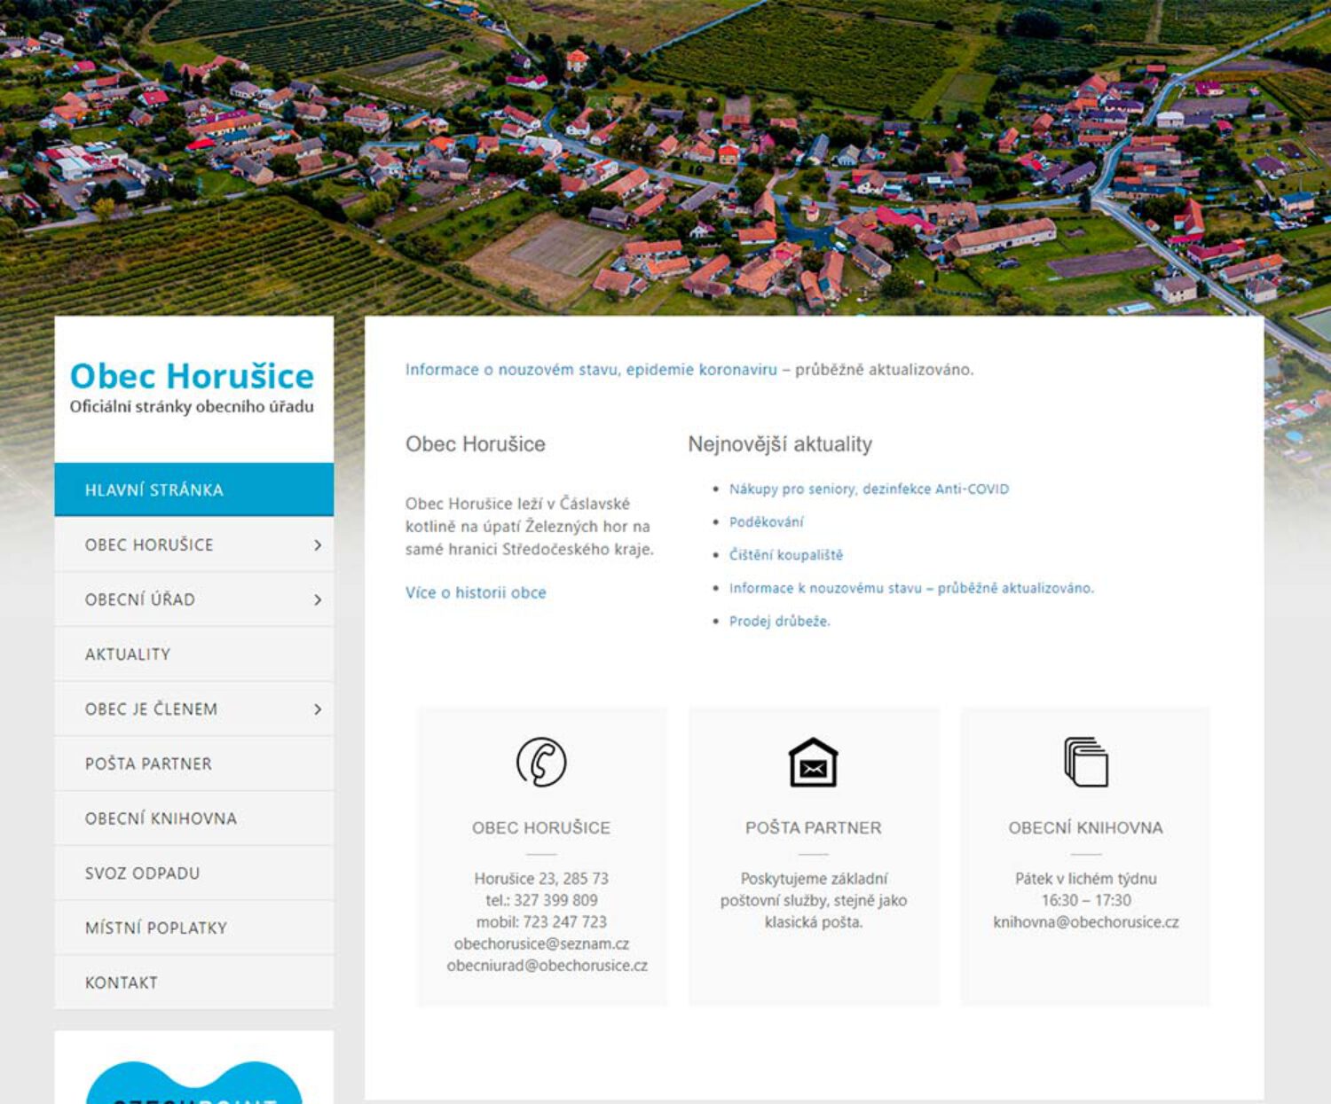Go to Hlavní stránka menu item

click(x=154, y=490)
